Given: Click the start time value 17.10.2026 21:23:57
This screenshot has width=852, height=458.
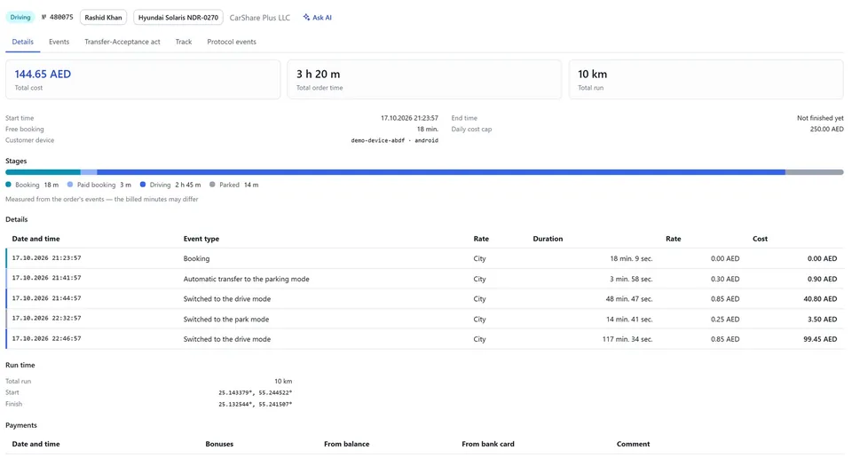Looking at the screenshot, I should pos(409,118).
